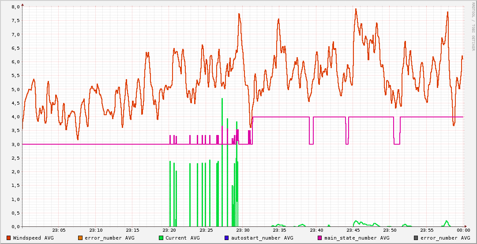Click the 00:00 time axis label
This screenshot has height=244, width=477.
click(463, 230)
